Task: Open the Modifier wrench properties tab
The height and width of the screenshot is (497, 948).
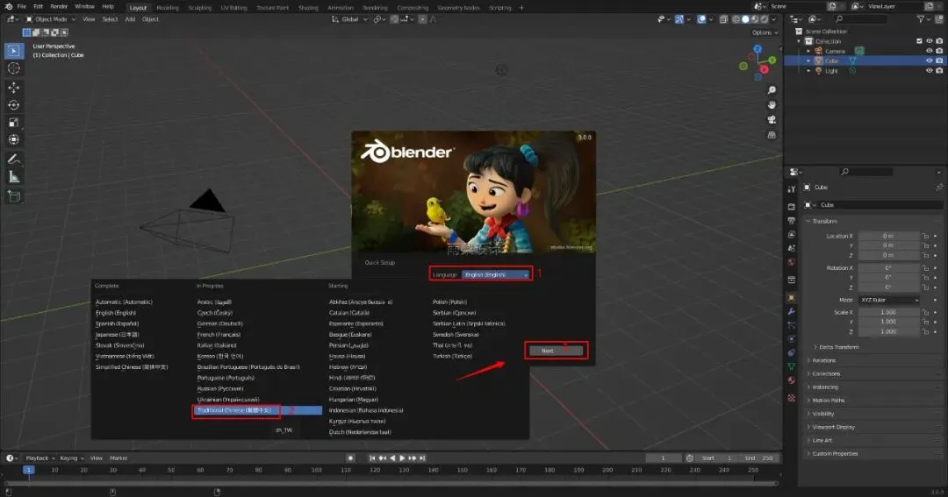Action: [x=792, y=311]
